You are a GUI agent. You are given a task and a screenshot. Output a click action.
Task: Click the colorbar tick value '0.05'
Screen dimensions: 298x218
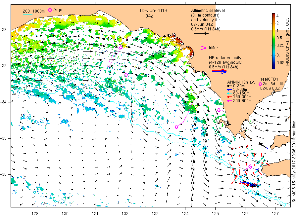(x=280, y=63)
